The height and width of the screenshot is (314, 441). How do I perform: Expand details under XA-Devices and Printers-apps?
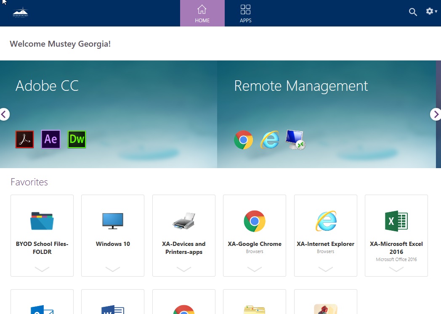coord(183,269)
